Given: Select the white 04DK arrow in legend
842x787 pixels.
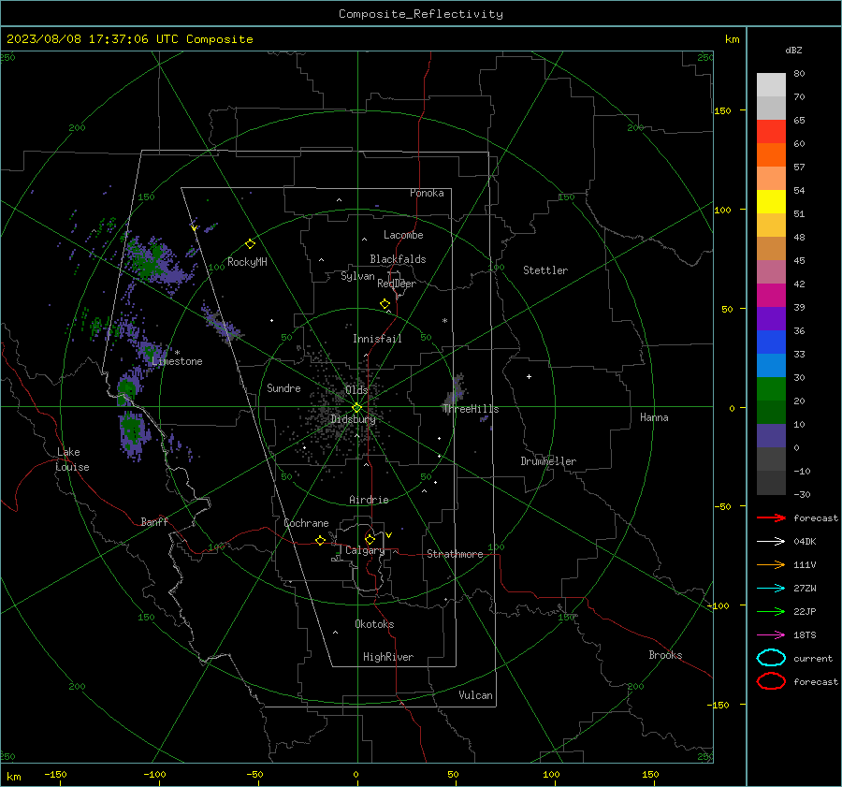Looking at the screenshot, I should pyautogui.click(x=771, y=541).
